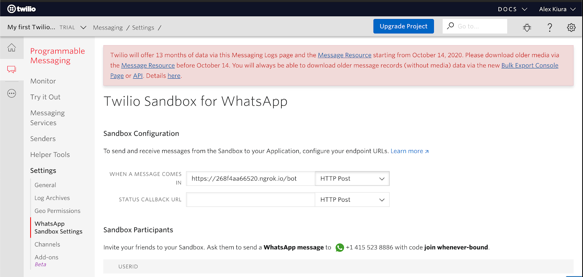The width and height of the screenshot is (583, 277).
Task: Click the Sandbox Participants heading
Action: pyautogui.click(x=138, y=230)
